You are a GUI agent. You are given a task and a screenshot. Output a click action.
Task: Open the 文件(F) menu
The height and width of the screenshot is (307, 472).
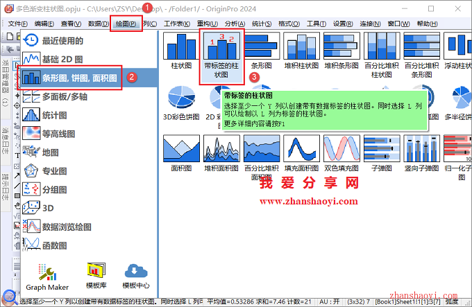coord(18,24)
